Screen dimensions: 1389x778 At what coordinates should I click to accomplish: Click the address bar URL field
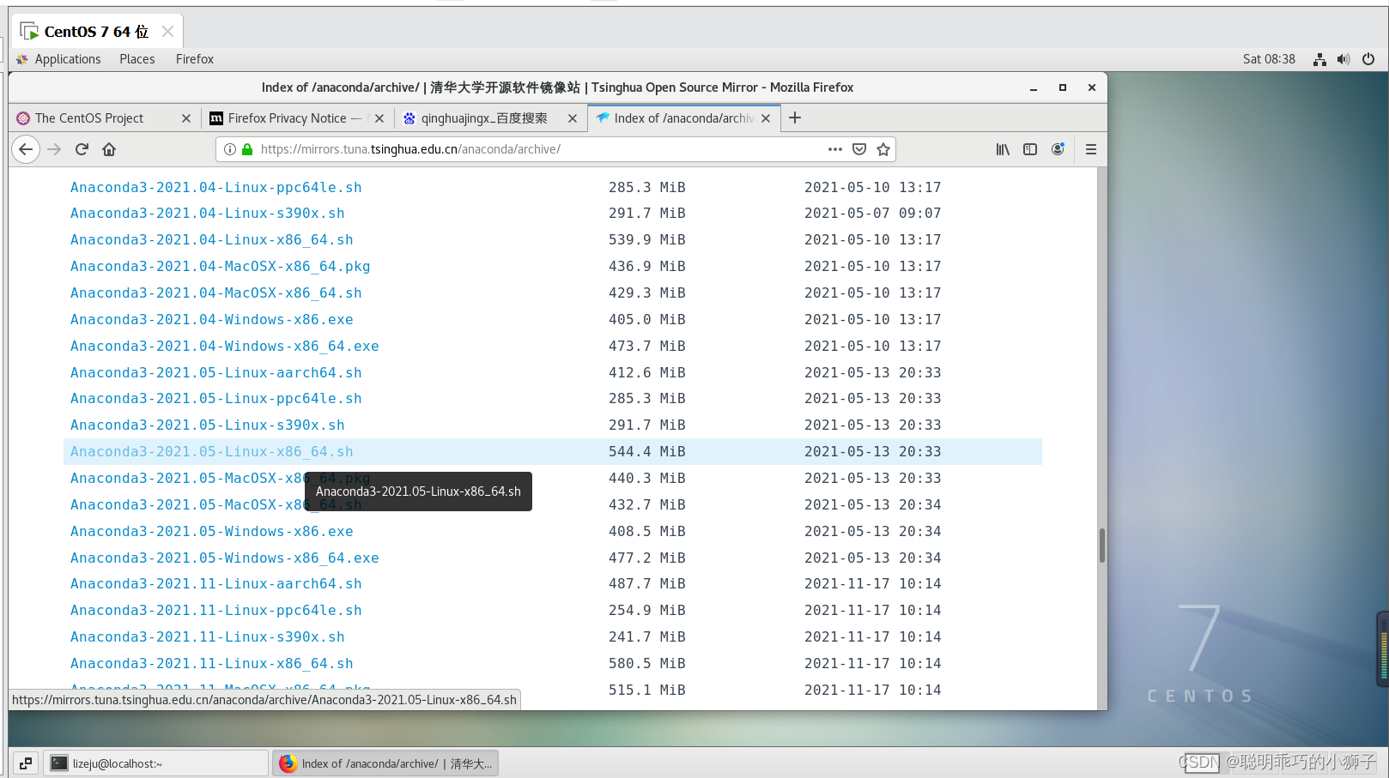pyautogui.click(x=515, y=149)
